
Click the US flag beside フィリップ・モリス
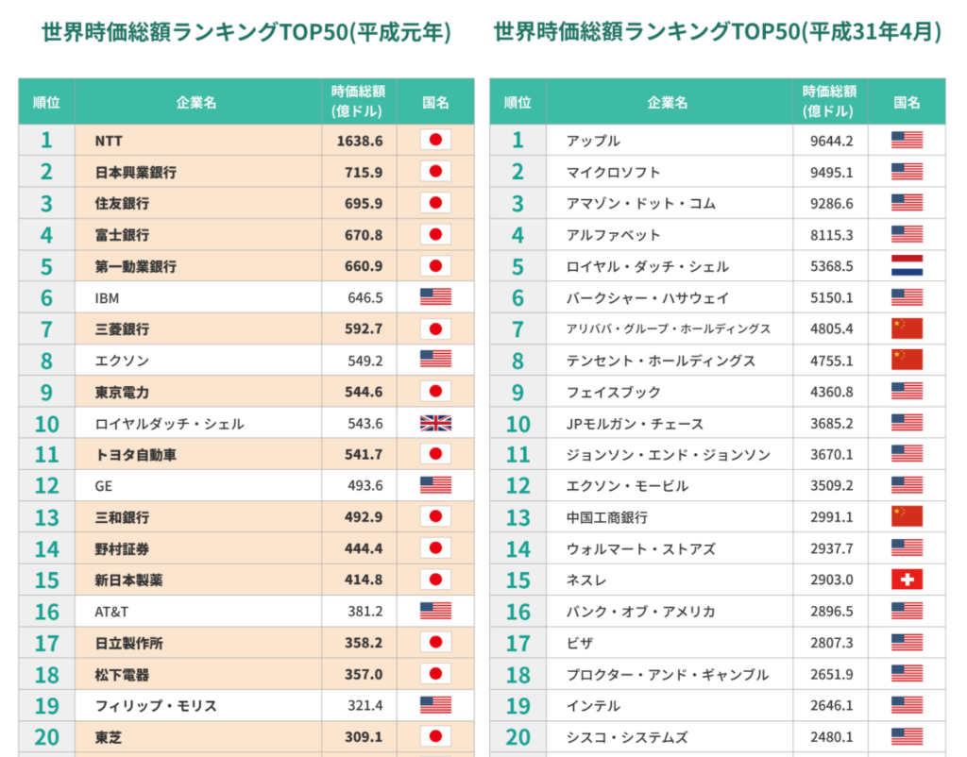pos(435,704)
